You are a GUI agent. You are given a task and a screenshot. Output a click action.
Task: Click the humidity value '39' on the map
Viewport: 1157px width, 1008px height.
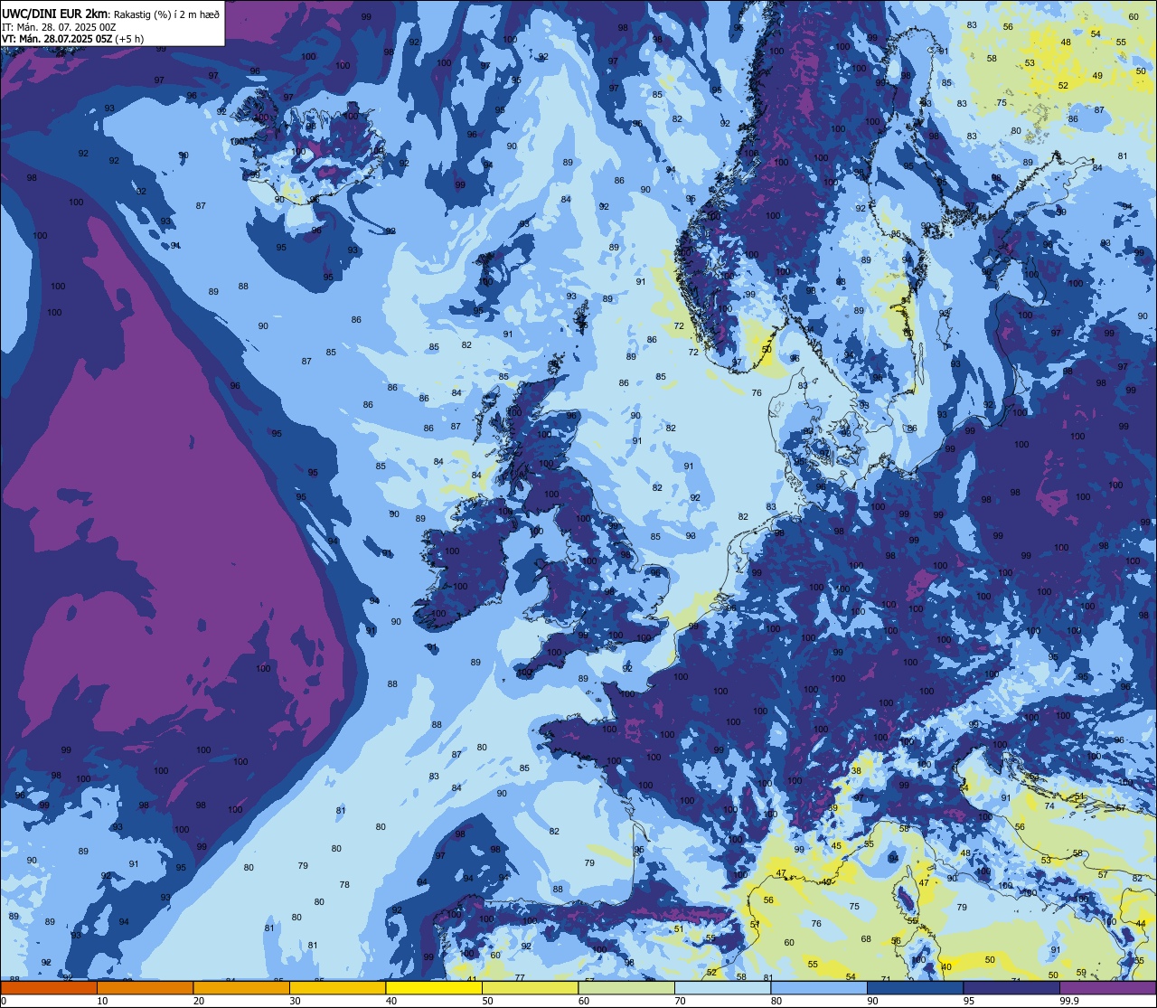[832, 808]
